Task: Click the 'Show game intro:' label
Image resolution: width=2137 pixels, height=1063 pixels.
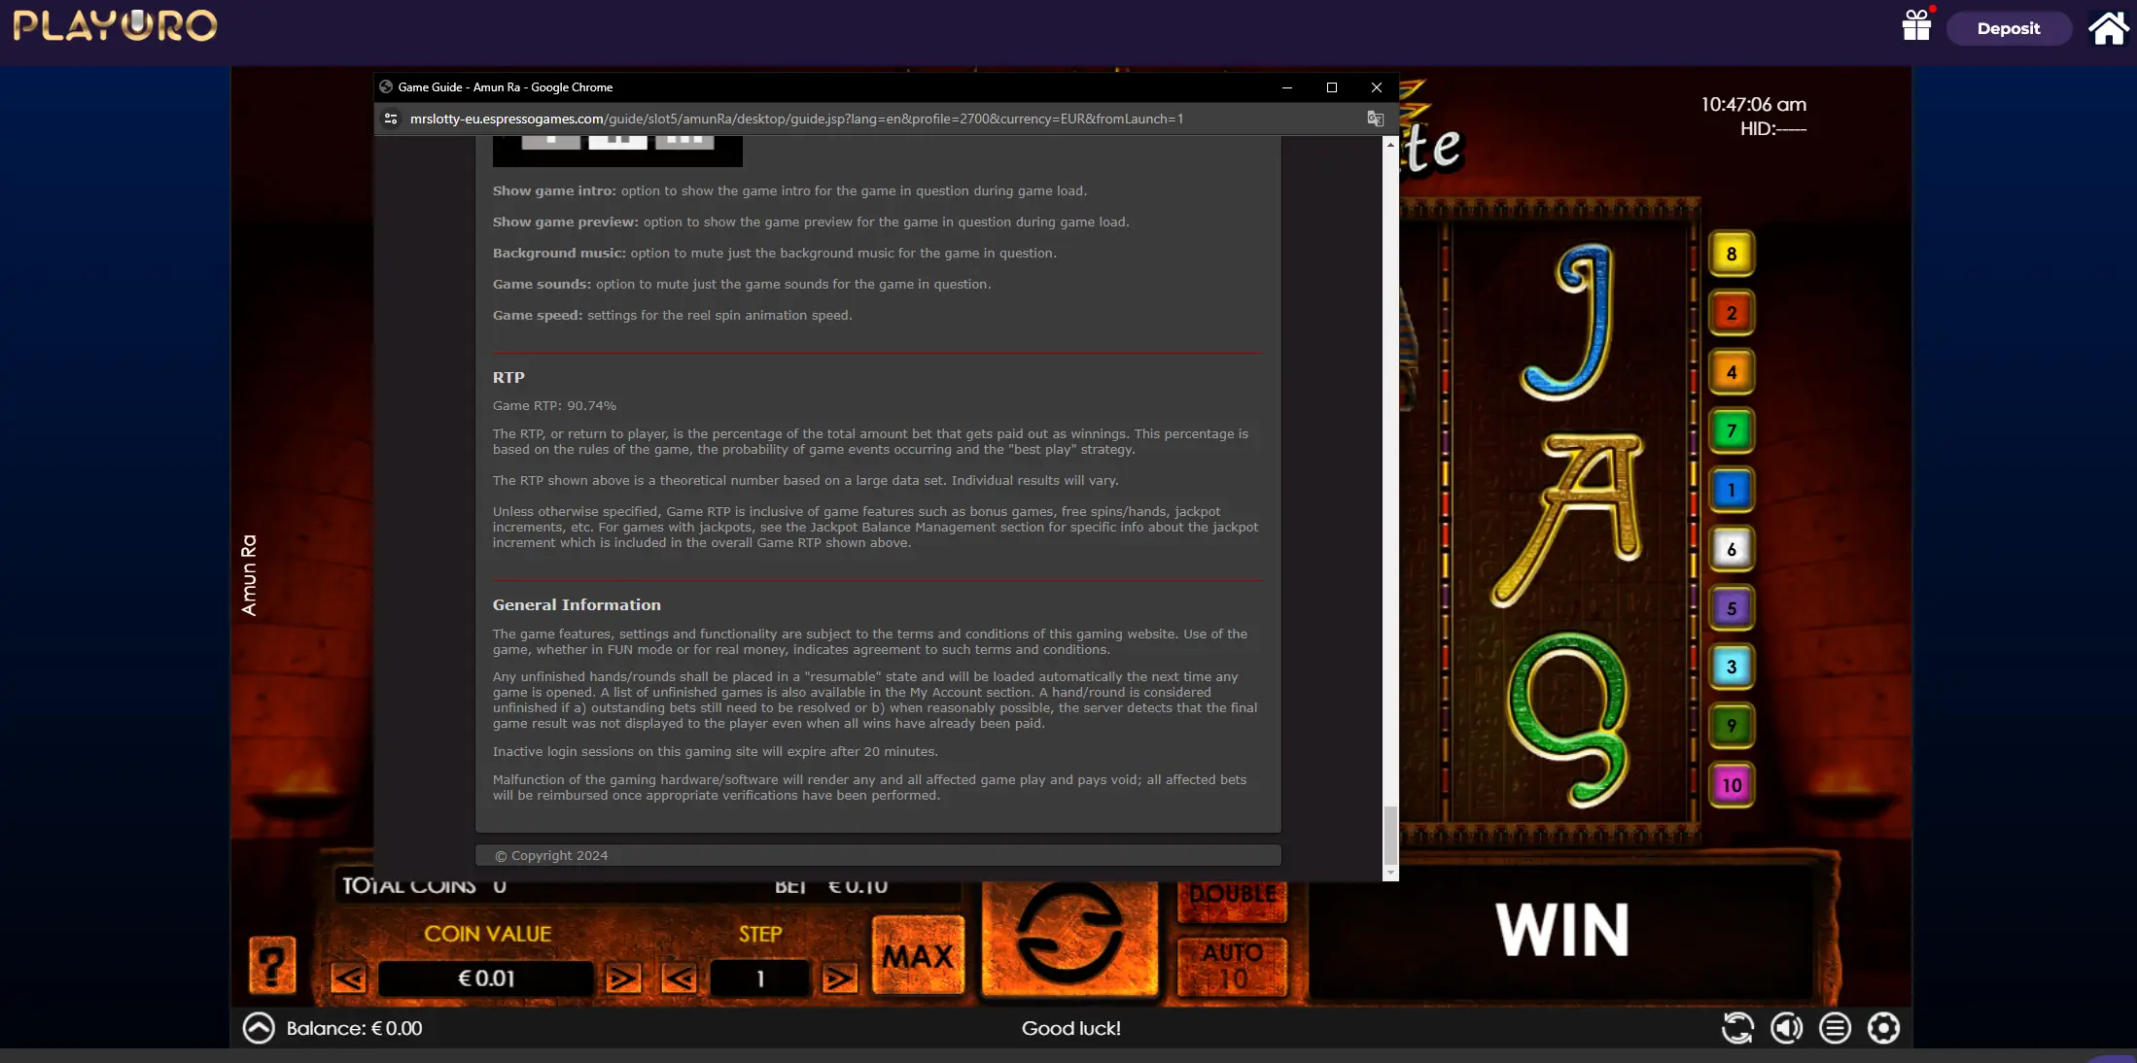Action: (554, 191)
